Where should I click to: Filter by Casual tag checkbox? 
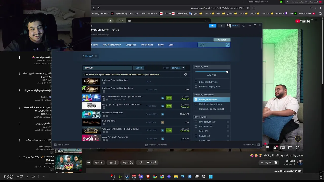coord(196,136)
